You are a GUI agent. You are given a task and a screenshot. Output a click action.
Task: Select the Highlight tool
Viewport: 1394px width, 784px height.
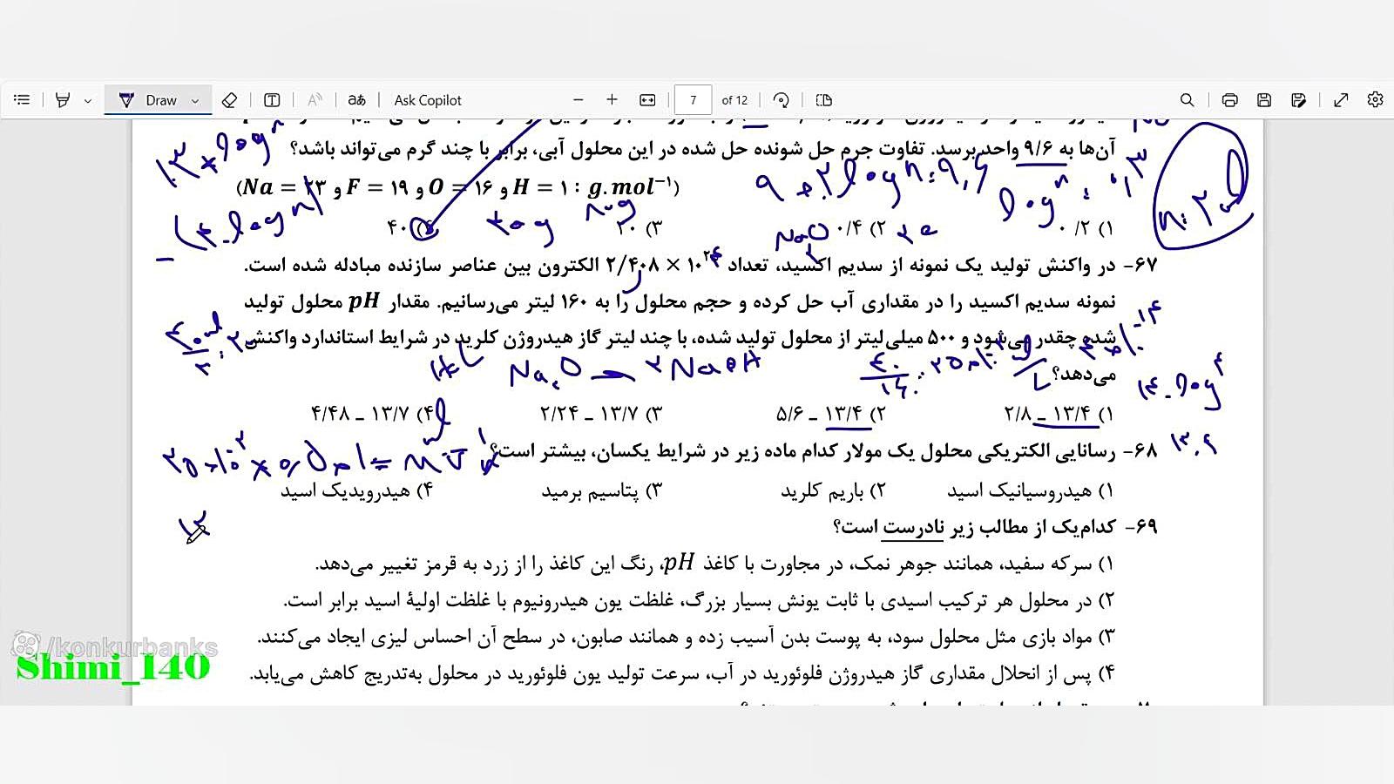[x=62, y=100]
